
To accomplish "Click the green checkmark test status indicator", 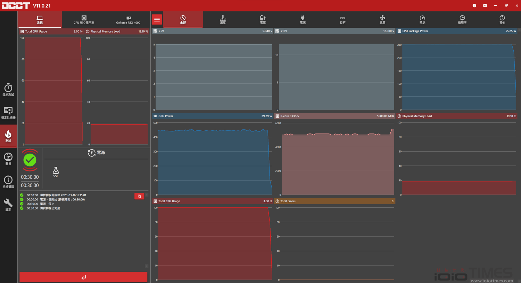I will (30, 160).
